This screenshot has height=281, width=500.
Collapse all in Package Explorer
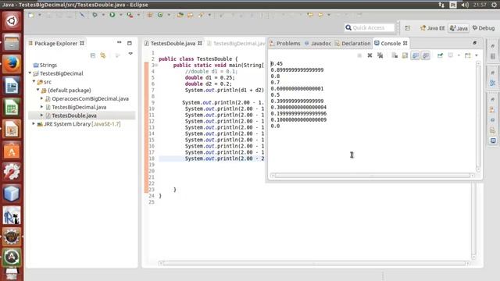[x=93, y=55]
